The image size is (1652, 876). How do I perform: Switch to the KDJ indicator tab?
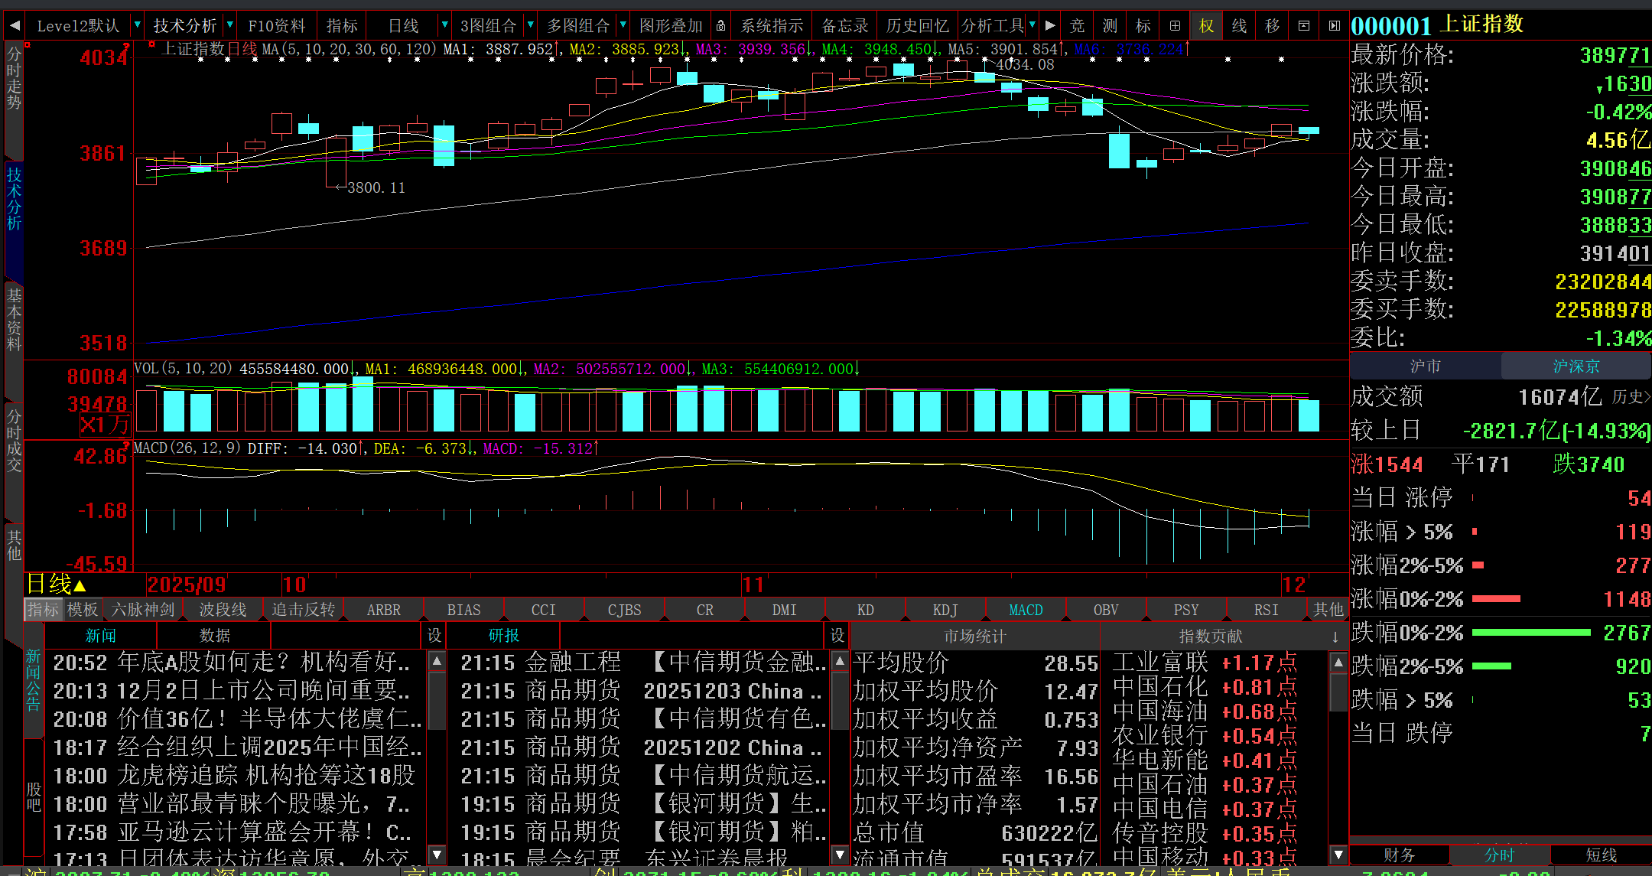(x=945, y=610)
